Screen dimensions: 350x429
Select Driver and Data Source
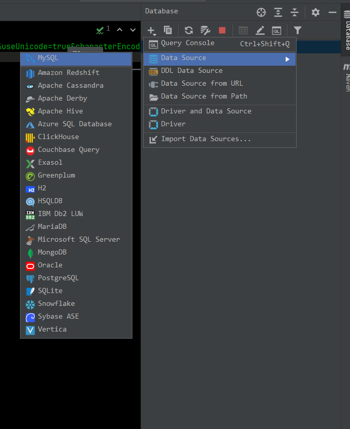pyautogui.click(x=220, y=111)
